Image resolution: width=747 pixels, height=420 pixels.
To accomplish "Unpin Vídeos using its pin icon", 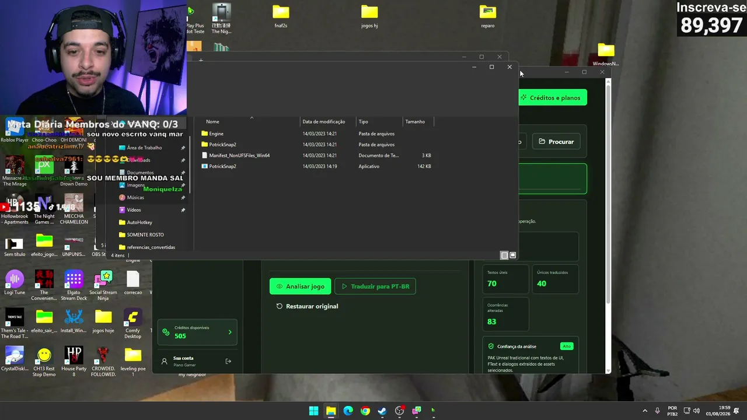I will pyautogui.click(x=183, y=210).
